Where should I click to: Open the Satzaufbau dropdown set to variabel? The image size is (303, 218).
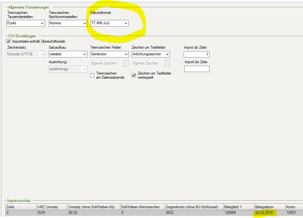tap(68, 54)
